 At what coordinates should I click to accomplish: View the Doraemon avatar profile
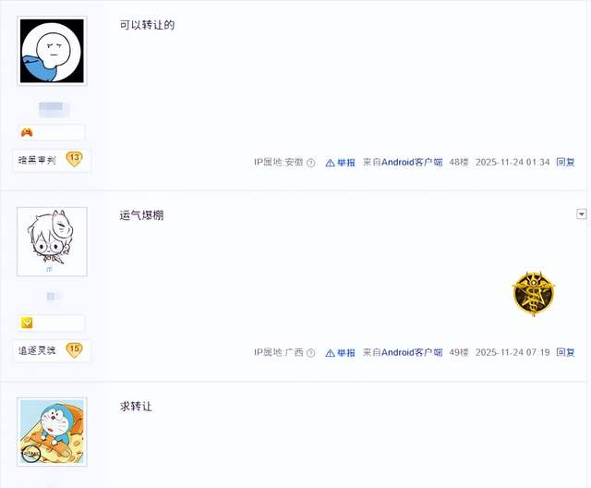click(52, 432)
